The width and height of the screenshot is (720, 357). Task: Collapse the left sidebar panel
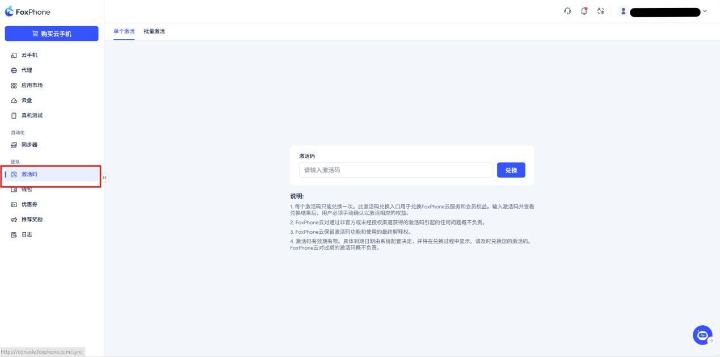(x=104, y=178)
